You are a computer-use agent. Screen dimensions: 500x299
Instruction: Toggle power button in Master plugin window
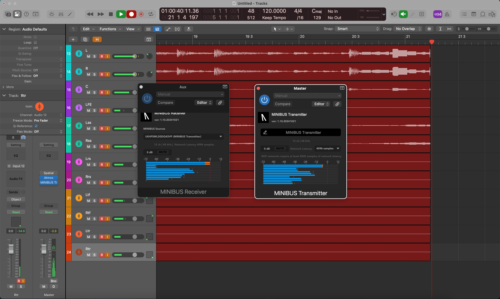tap(264, 100)
